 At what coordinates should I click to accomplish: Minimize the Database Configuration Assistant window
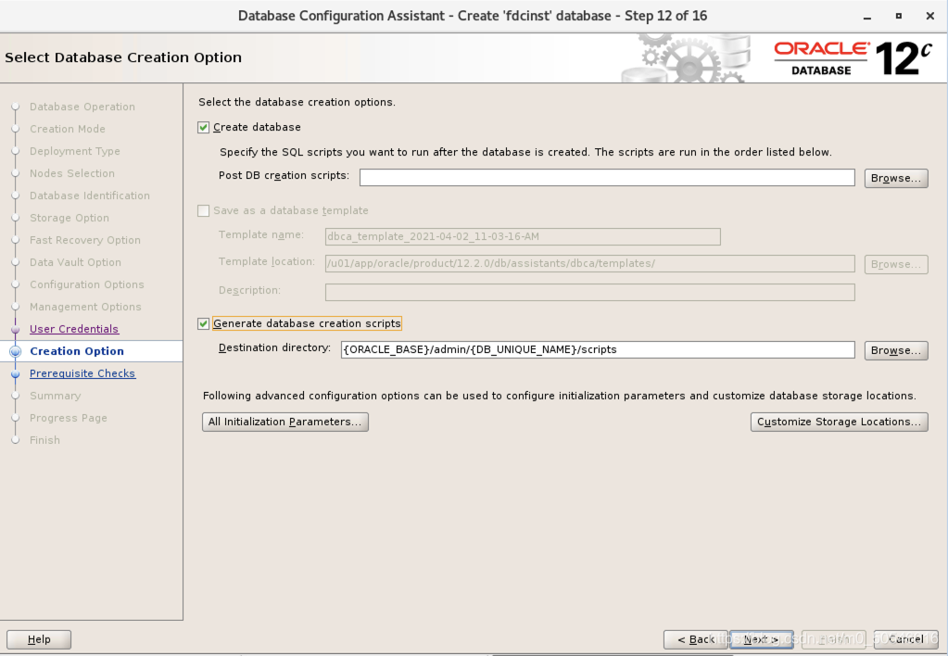tap(867, 17)
